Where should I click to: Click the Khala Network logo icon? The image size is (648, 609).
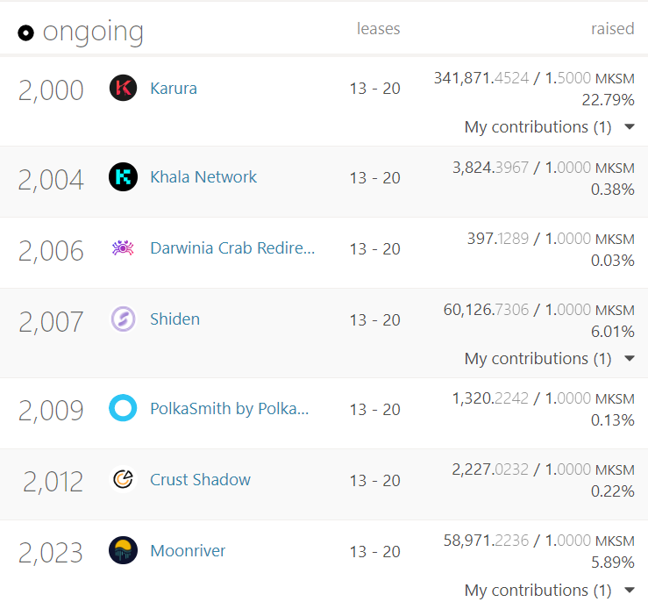(x=123, y=177)
